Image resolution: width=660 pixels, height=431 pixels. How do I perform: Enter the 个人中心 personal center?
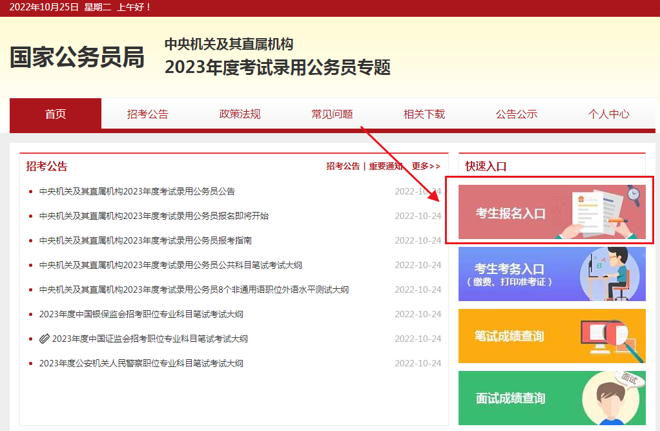(608, 114)
